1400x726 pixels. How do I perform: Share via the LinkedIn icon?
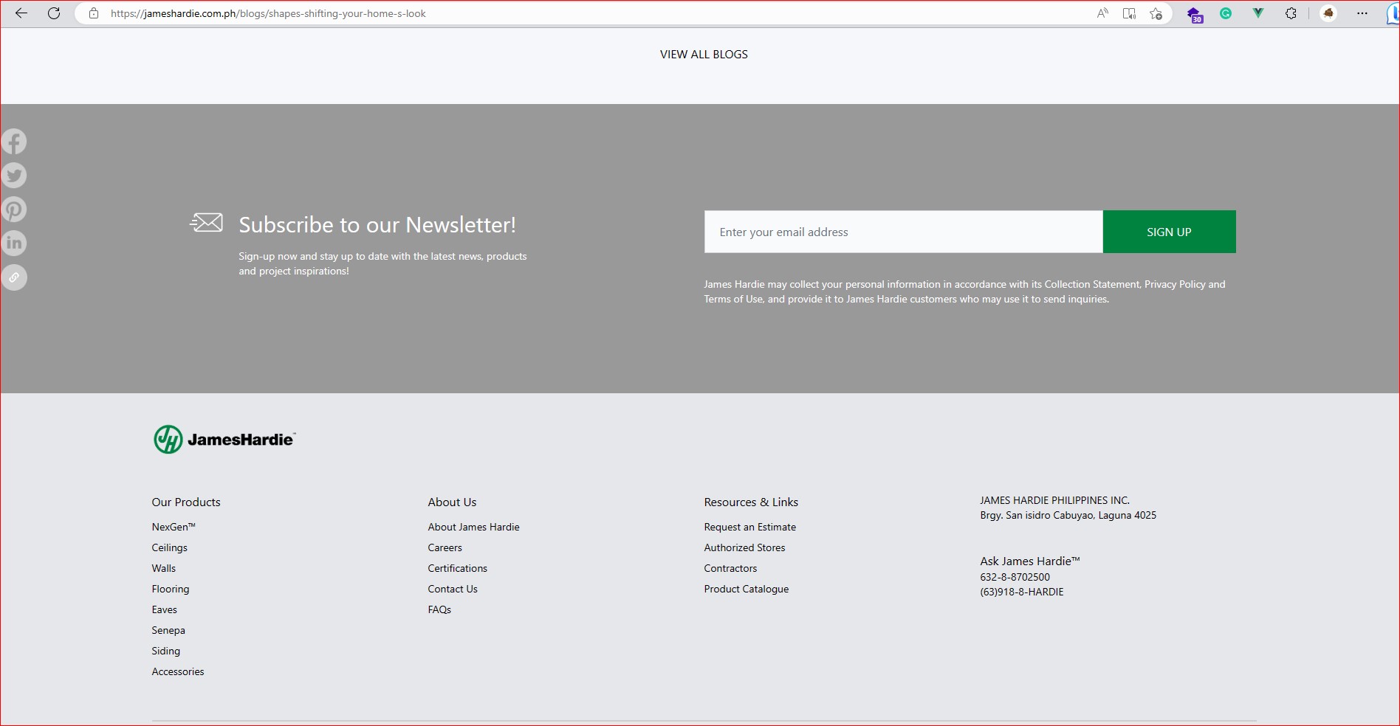(14, 243)
